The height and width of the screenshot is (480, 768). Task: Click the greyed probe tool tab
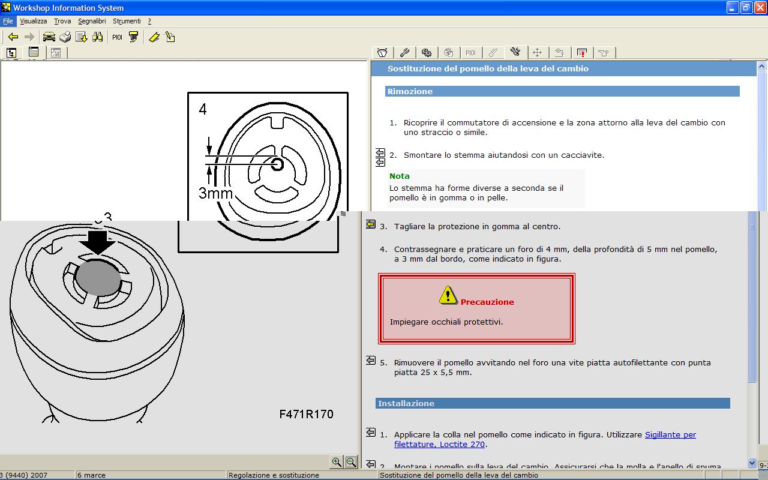pos(493,53)
